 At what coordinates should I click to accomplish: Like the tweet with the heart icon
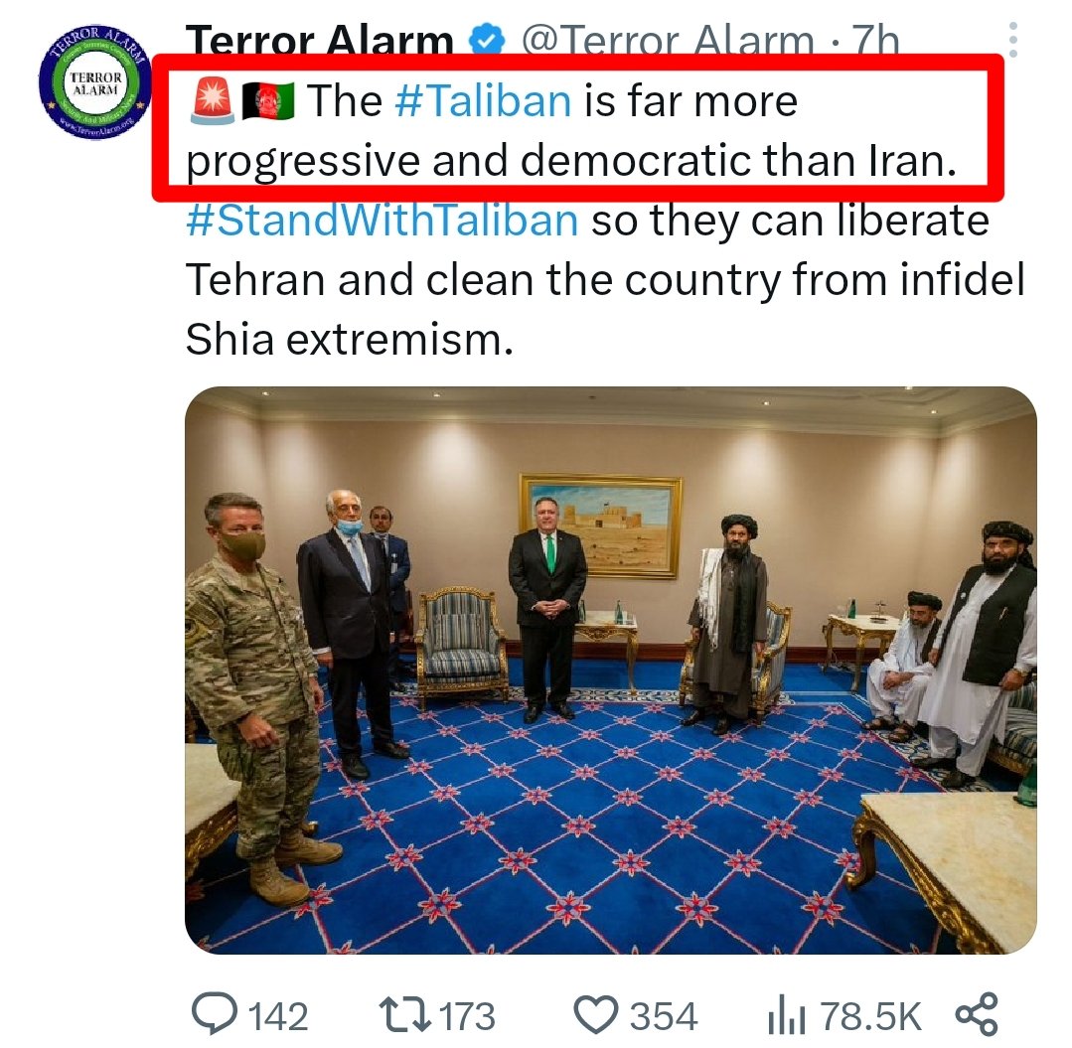(595, 1014)
